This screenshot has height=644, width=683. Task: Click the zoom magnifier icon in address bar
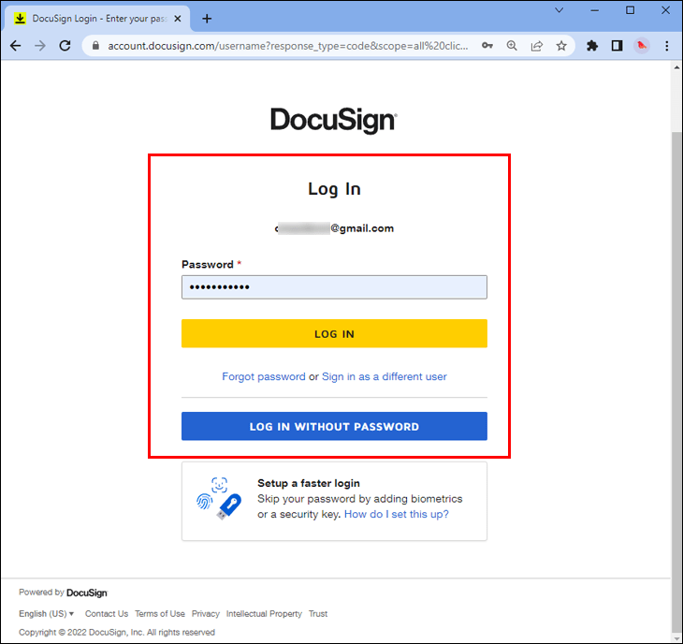[513, 46]
